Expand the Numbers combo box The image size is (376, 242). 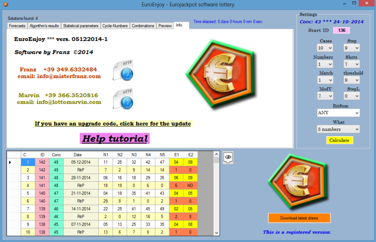click(325, 65)
